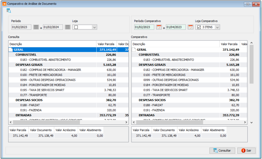Click the search document toolbar icon

9,11
